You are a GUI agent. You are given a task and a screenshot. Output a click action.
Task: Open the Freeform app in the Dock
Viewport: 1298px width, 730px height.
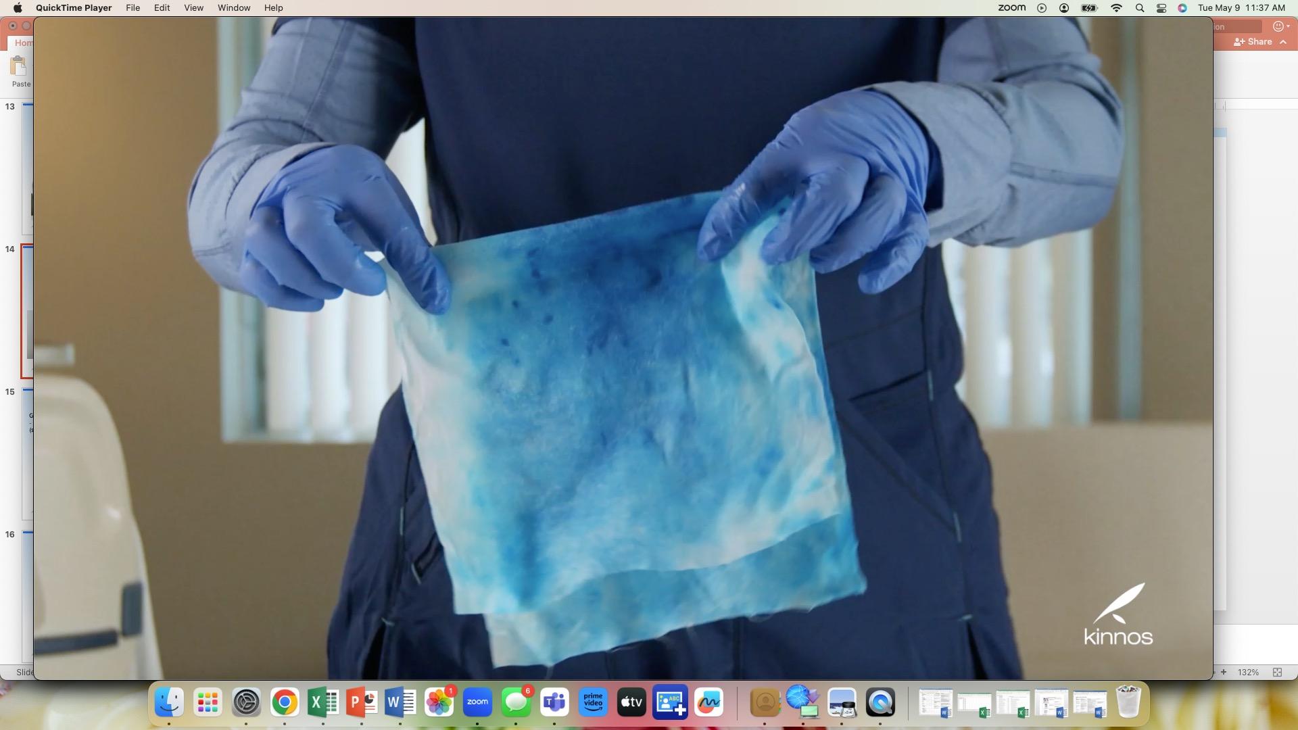tap(708, 703)
